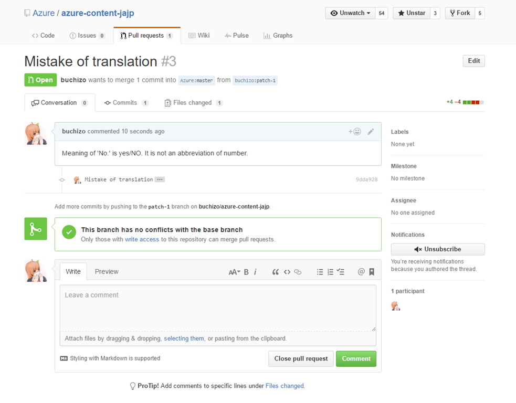This screenshot has width=516, height=403.
Task: Edit the comment with pencil icon
Action: tap(371, 132)
